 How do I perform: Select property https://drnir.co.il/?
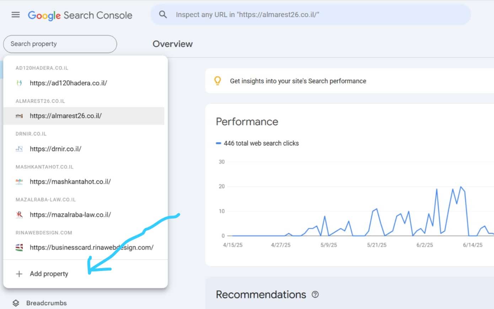84,149
